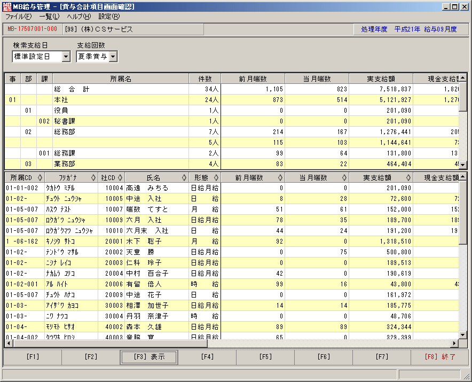Select the 総務課 department row
Viewport: 472px width, 382px height.
(232, 153)
